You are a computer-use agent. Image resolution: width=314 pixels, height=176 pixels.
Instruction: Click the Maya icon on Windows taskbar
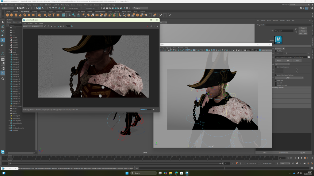pos(187,173)
